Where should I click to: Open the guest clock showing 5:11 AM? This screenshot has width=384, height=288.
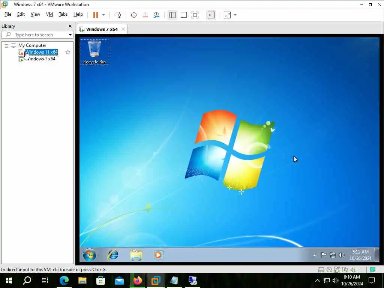[x=360, y=255]
